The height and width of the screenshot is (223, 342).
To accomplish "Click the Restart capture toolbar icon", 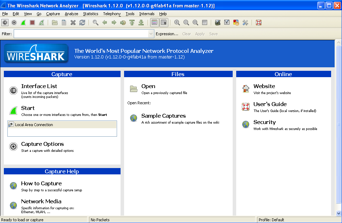I will click(41, 23).
